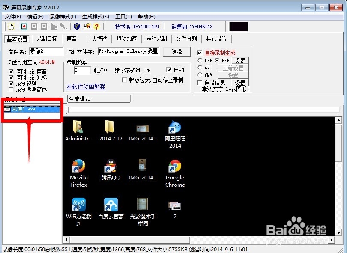Screen dimensions: 347x253
Task: Select the AVI format radio button
Action: (200, 68)
